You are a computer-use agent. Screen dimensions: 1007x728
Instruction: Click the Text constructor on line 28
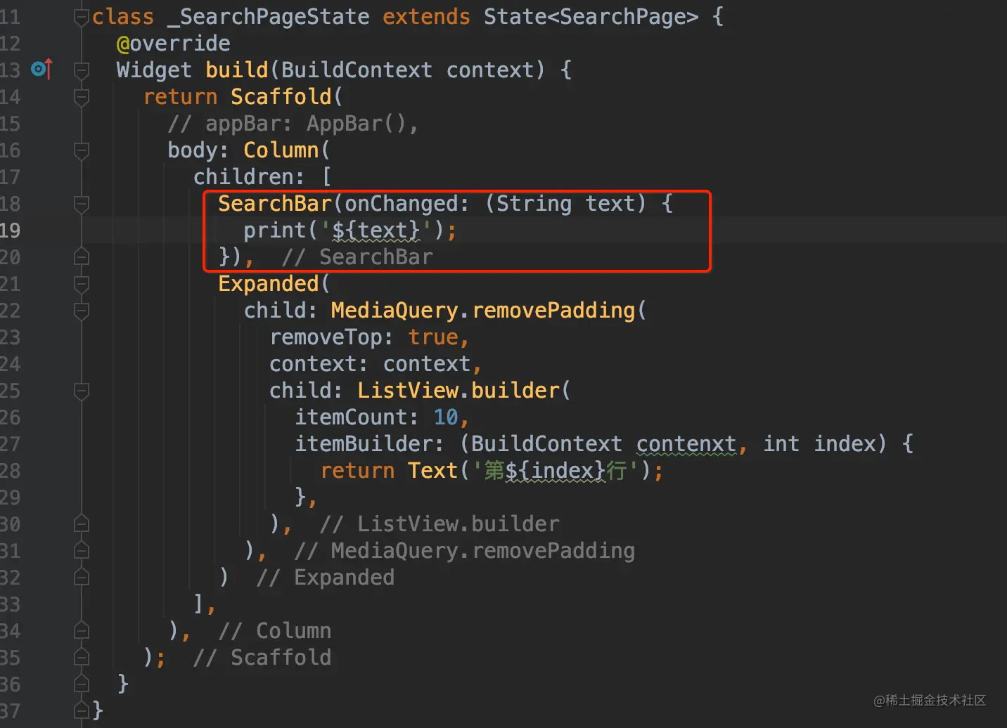(432, 471)
